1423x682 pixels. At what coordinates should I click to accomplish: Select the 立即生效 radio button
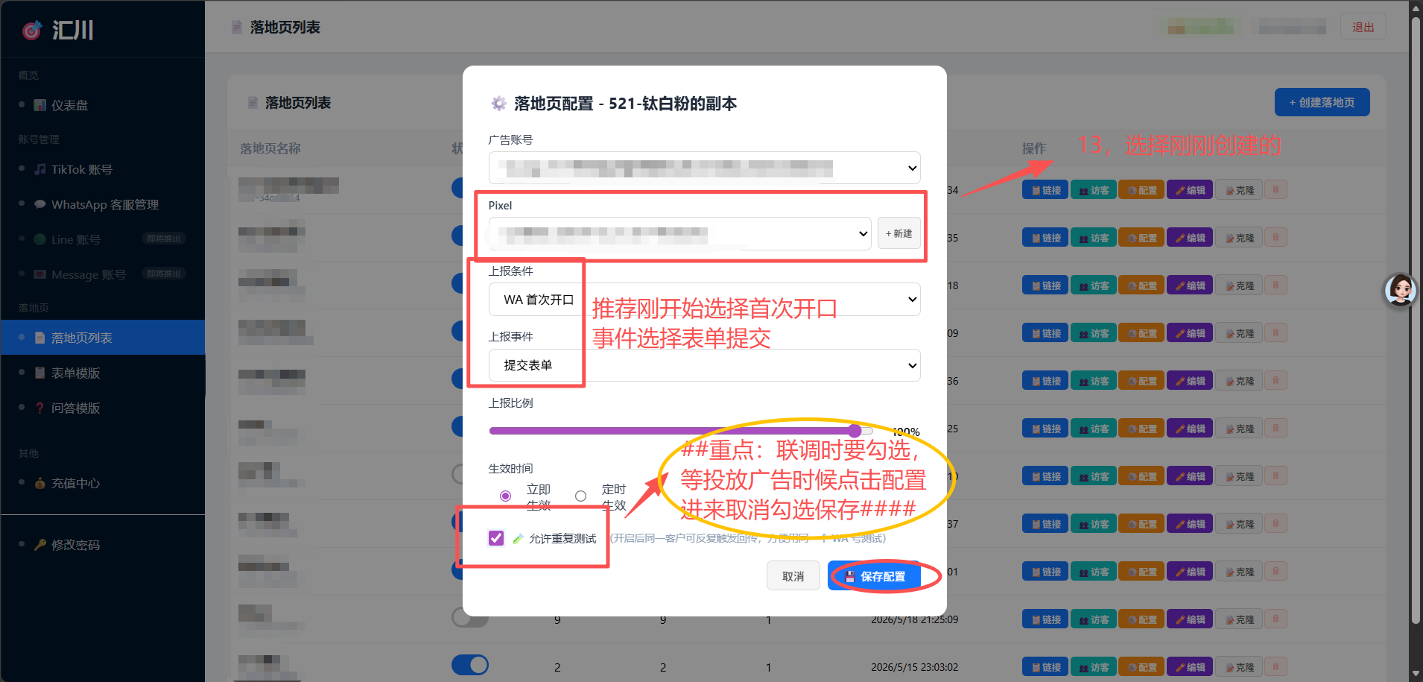point(505,496)
